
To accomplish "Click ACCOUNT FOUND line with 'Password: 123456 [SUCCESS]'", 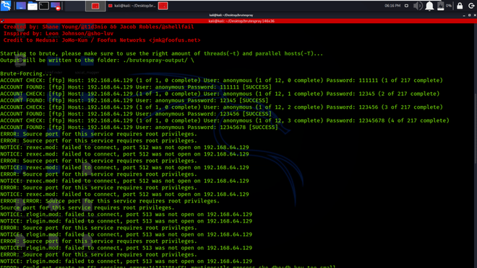I will 136,114.
